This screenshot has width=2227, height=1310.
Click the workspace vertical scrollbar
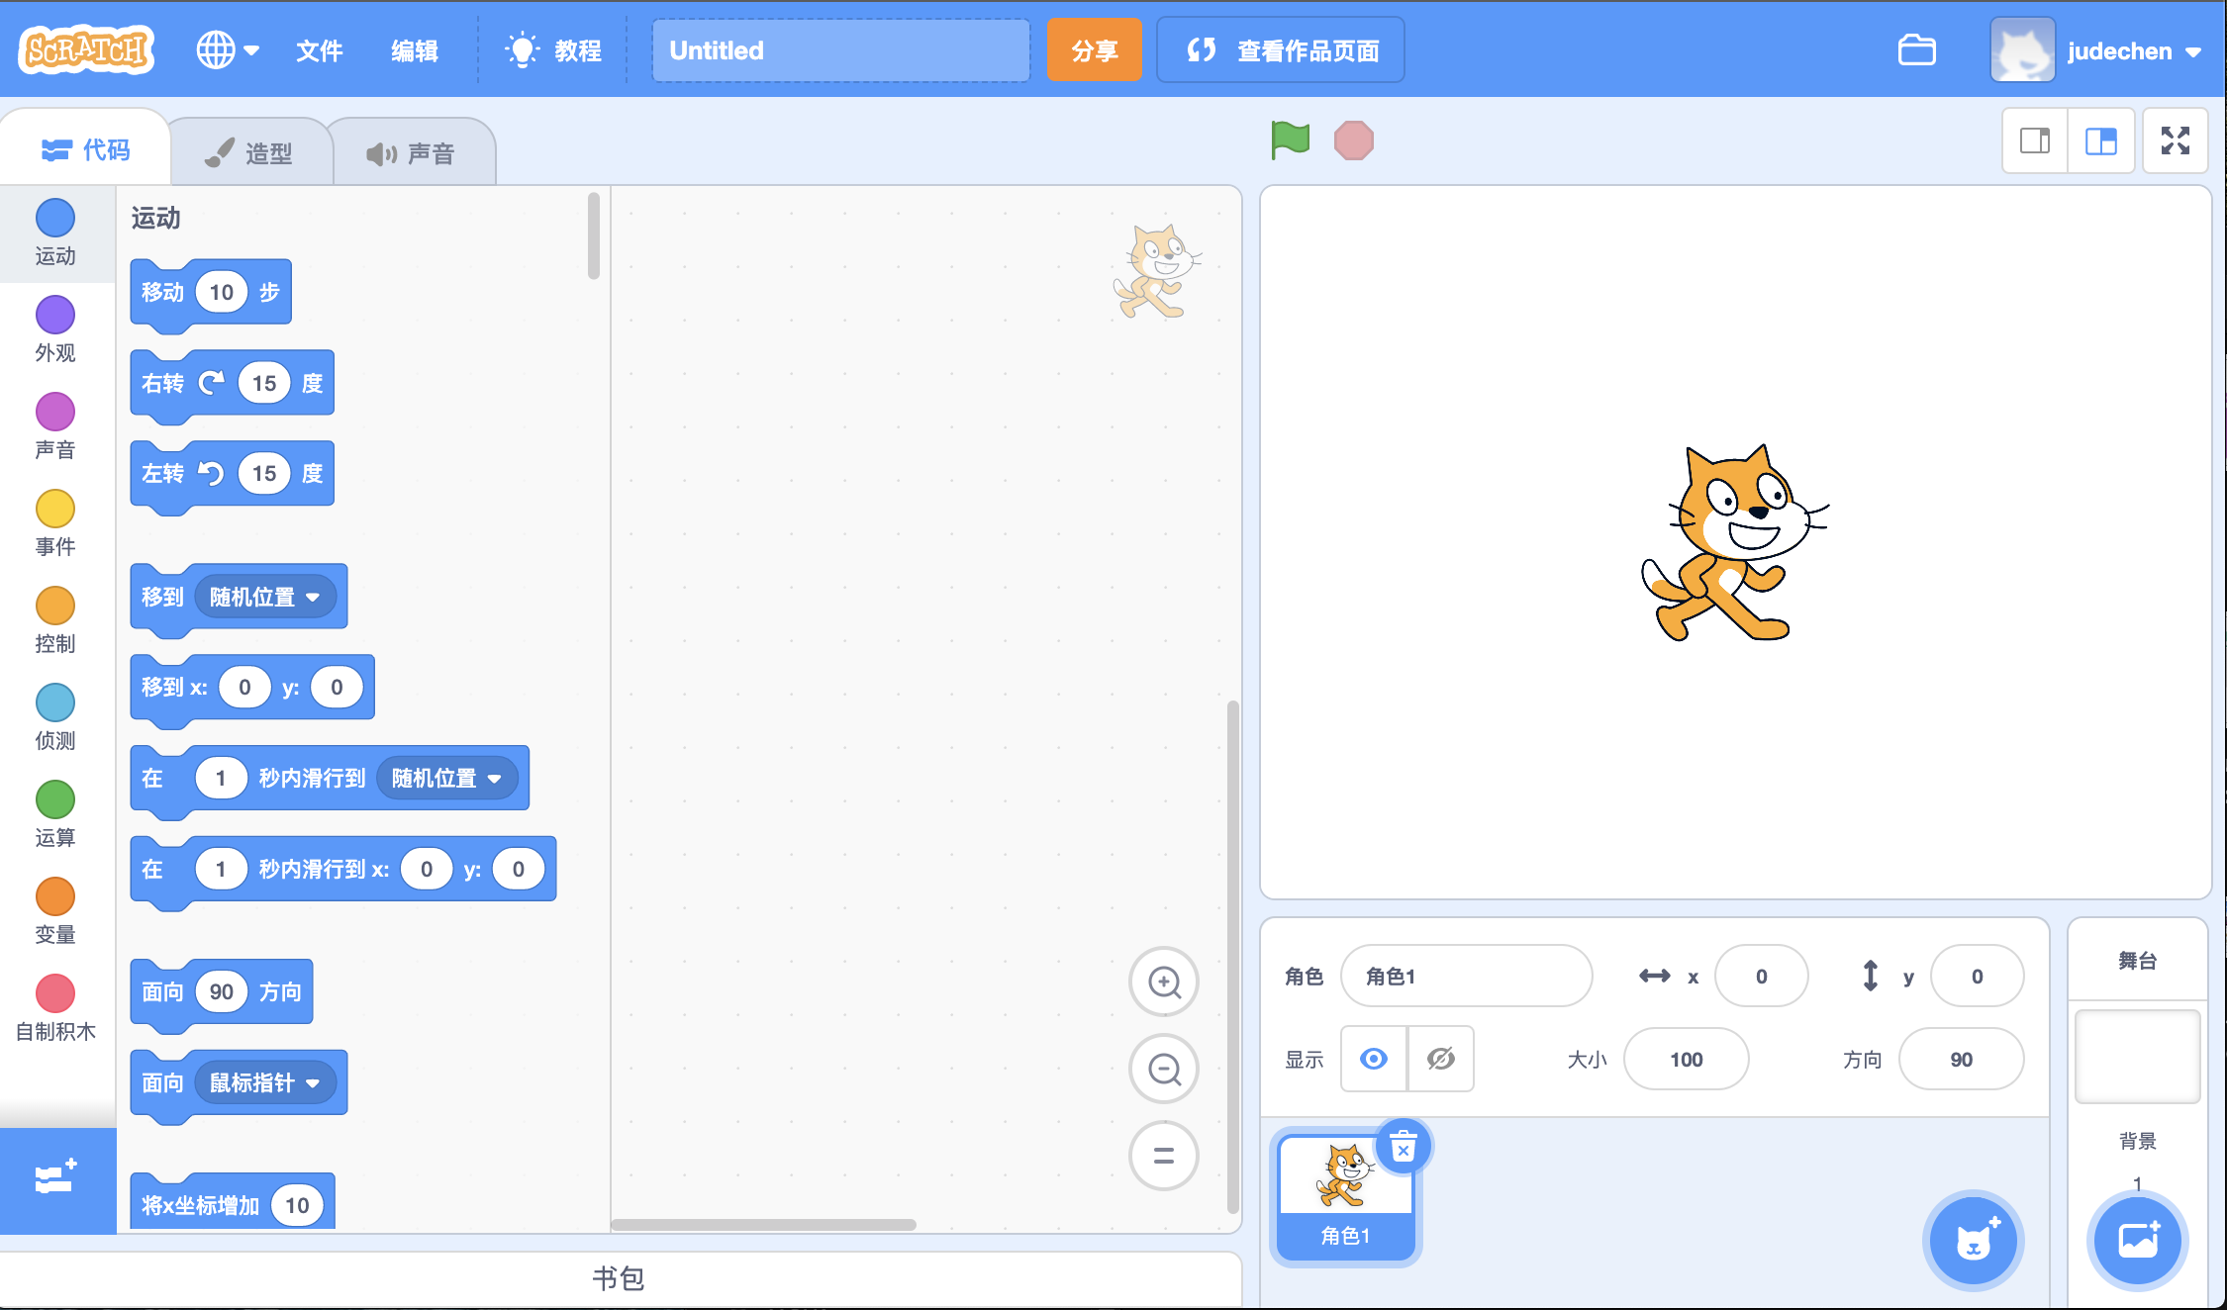1233,956
